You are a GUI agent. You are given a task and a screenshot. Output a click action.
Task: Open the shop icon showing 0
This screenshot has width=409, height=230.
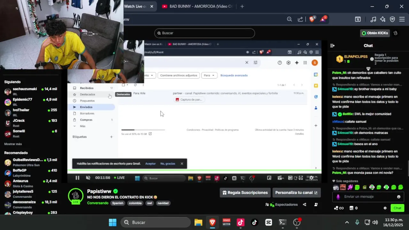tap(353, 208)
